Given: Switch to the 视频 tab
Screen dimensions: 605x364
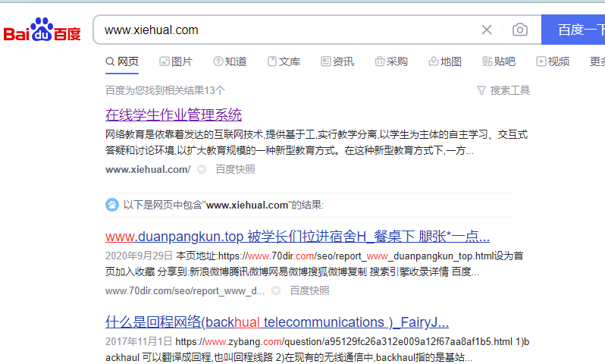Looking at the screenshot, I should coord(553,61).
